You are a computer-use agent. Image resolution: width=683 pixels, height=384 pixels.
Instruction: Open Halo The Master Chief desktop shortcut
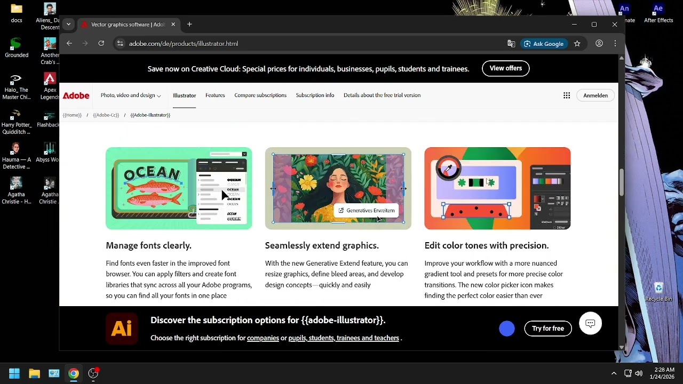(17, 86)
